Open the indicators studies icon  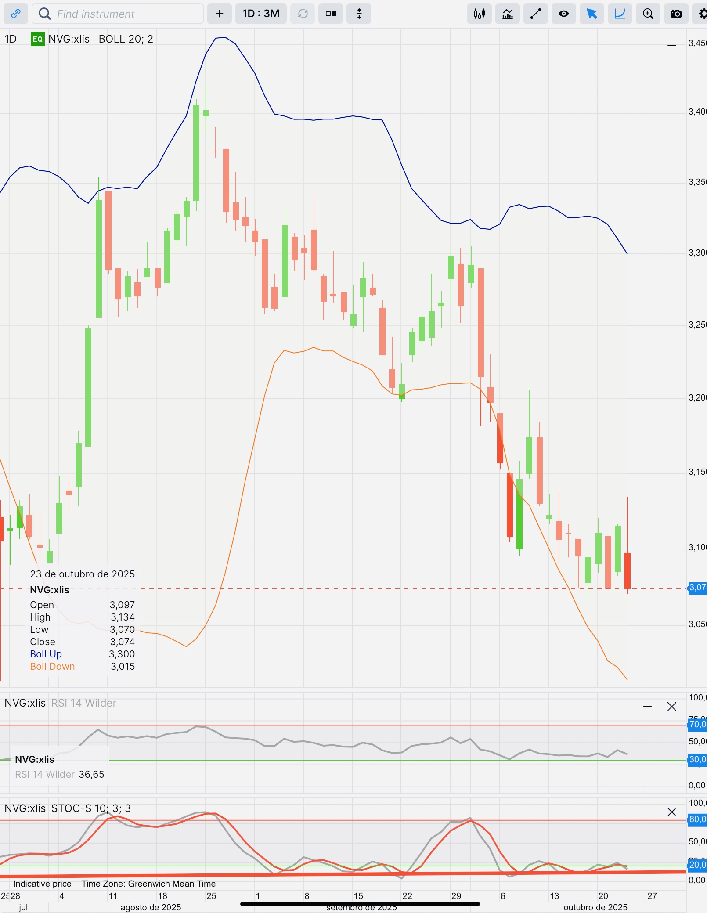pyautogui.click(x=508, y=14)
